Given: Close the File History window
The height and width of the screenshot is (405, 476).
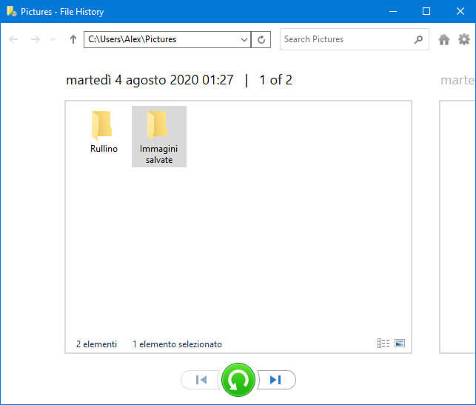Looking at the screenshot, I should 460,12.
